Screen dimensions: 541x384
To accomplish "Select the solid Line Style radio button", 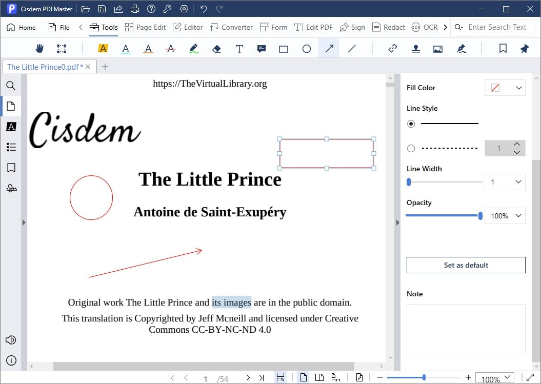I will 411,124.
